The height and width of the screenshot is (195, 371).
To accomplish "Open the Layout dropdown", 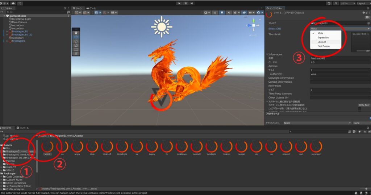I will (x=363, y=3).
